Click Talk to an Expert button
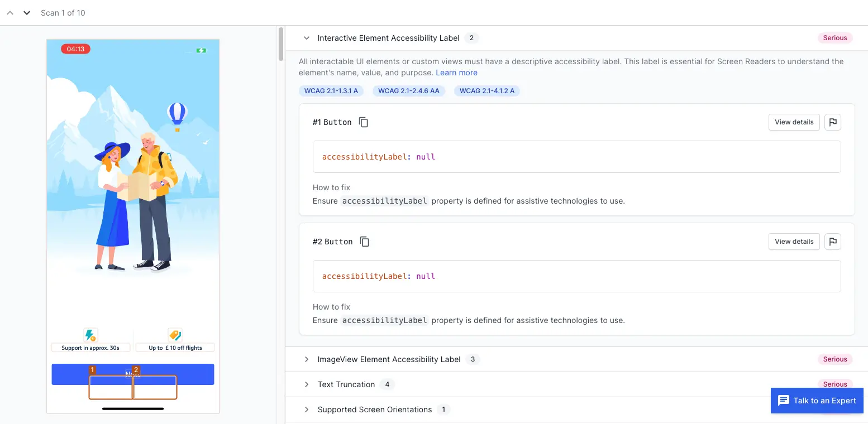 point(817,401)
